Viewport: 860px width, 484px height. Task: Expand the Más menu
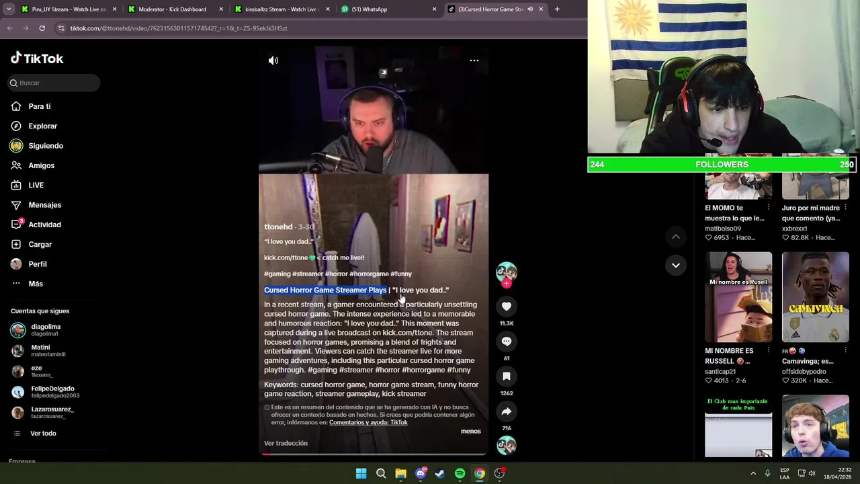35,284
